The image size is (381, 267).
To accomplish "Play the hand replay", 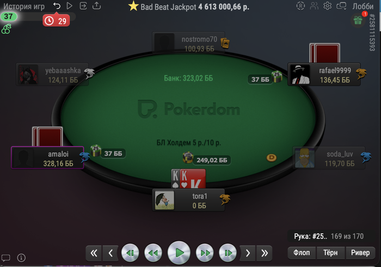I will [x=179, y=253].
